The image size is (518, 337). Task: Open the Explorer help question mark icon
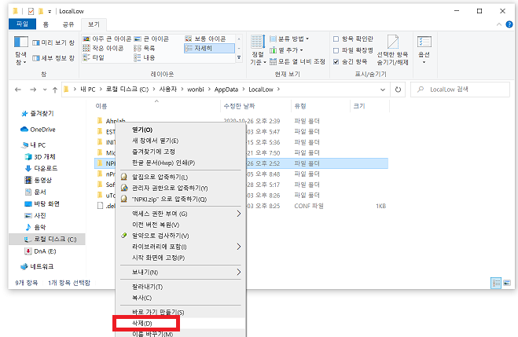[x=509, y=24]
